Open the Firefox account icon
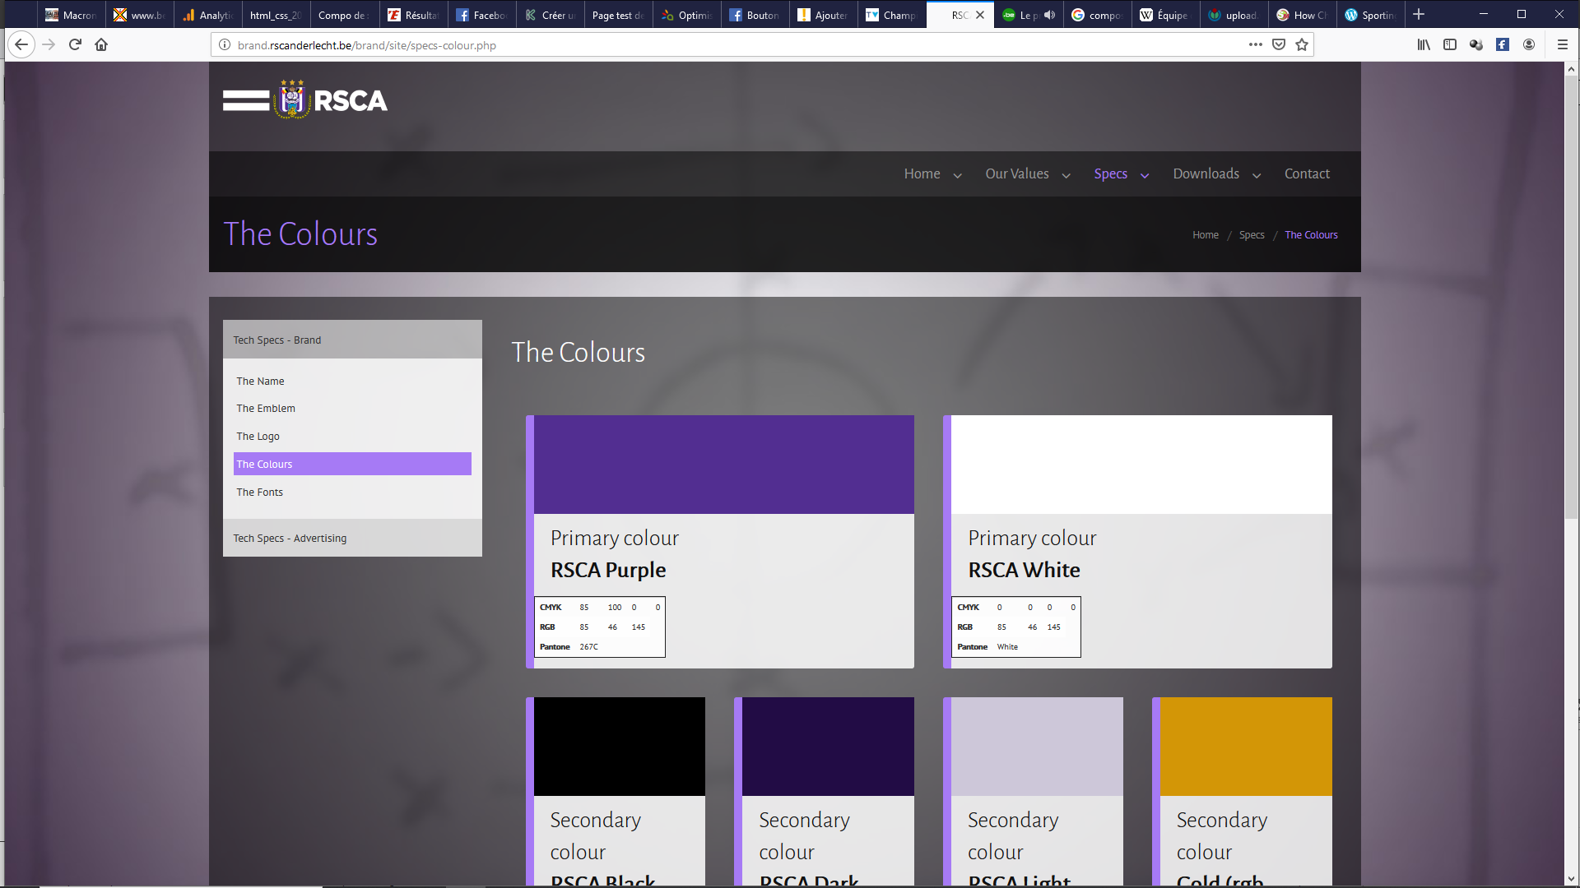The image size is (1580, 888). coord(1529,44)
